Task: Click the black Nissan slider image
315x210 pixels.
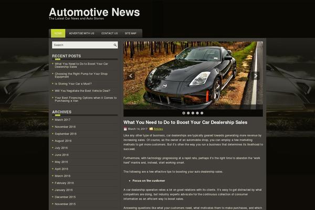Action: tap(193, 76)
